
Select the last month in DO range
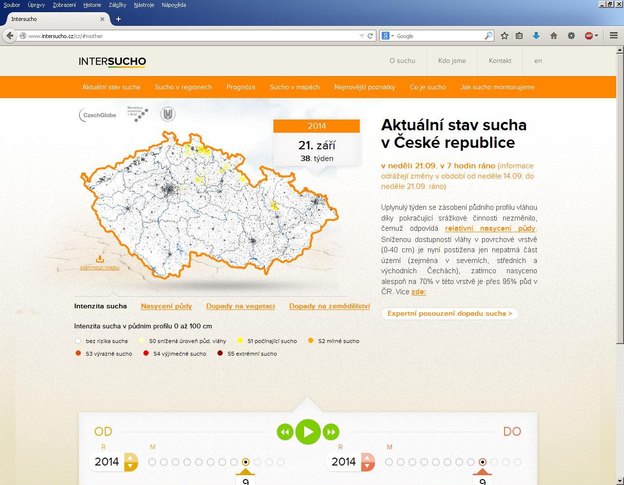click(x=518, y=462)
